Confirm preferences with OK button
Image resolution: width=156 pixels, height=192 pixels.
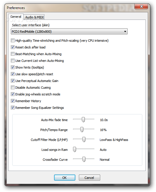(x=65, y=177)
